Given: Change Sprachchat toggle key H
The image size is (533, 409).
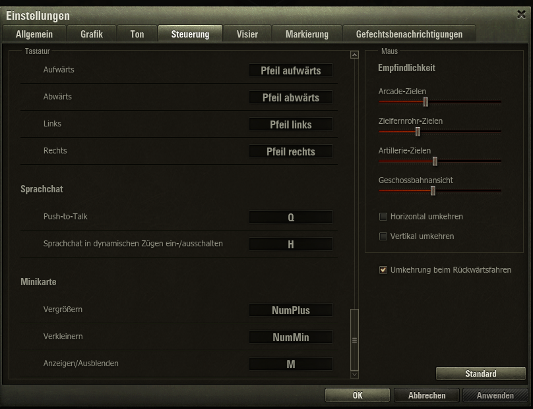Looking at the screenshot, I should tap(291, 244).
